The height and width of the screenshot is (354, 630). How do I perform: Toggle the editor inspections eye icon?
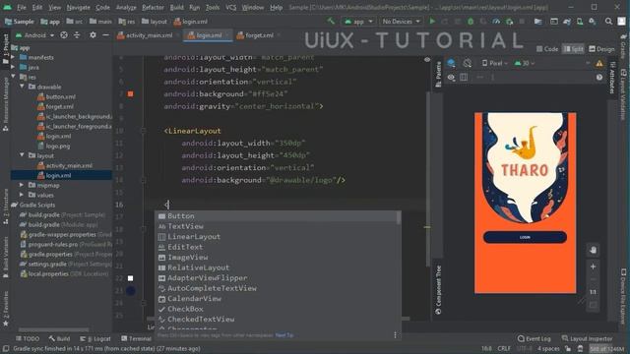(x=427, y=60)
